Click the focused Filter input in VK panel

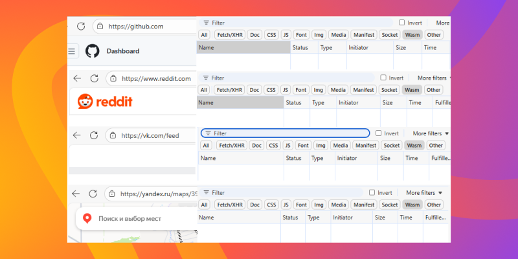285,133
